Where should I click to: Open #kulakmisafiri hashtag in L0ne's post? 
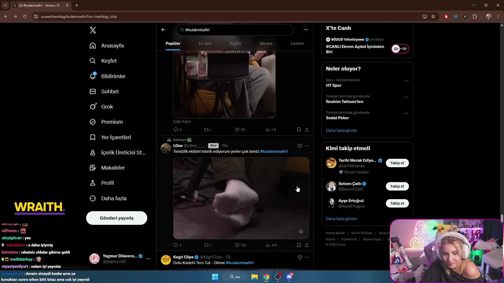tap(274, 151)
